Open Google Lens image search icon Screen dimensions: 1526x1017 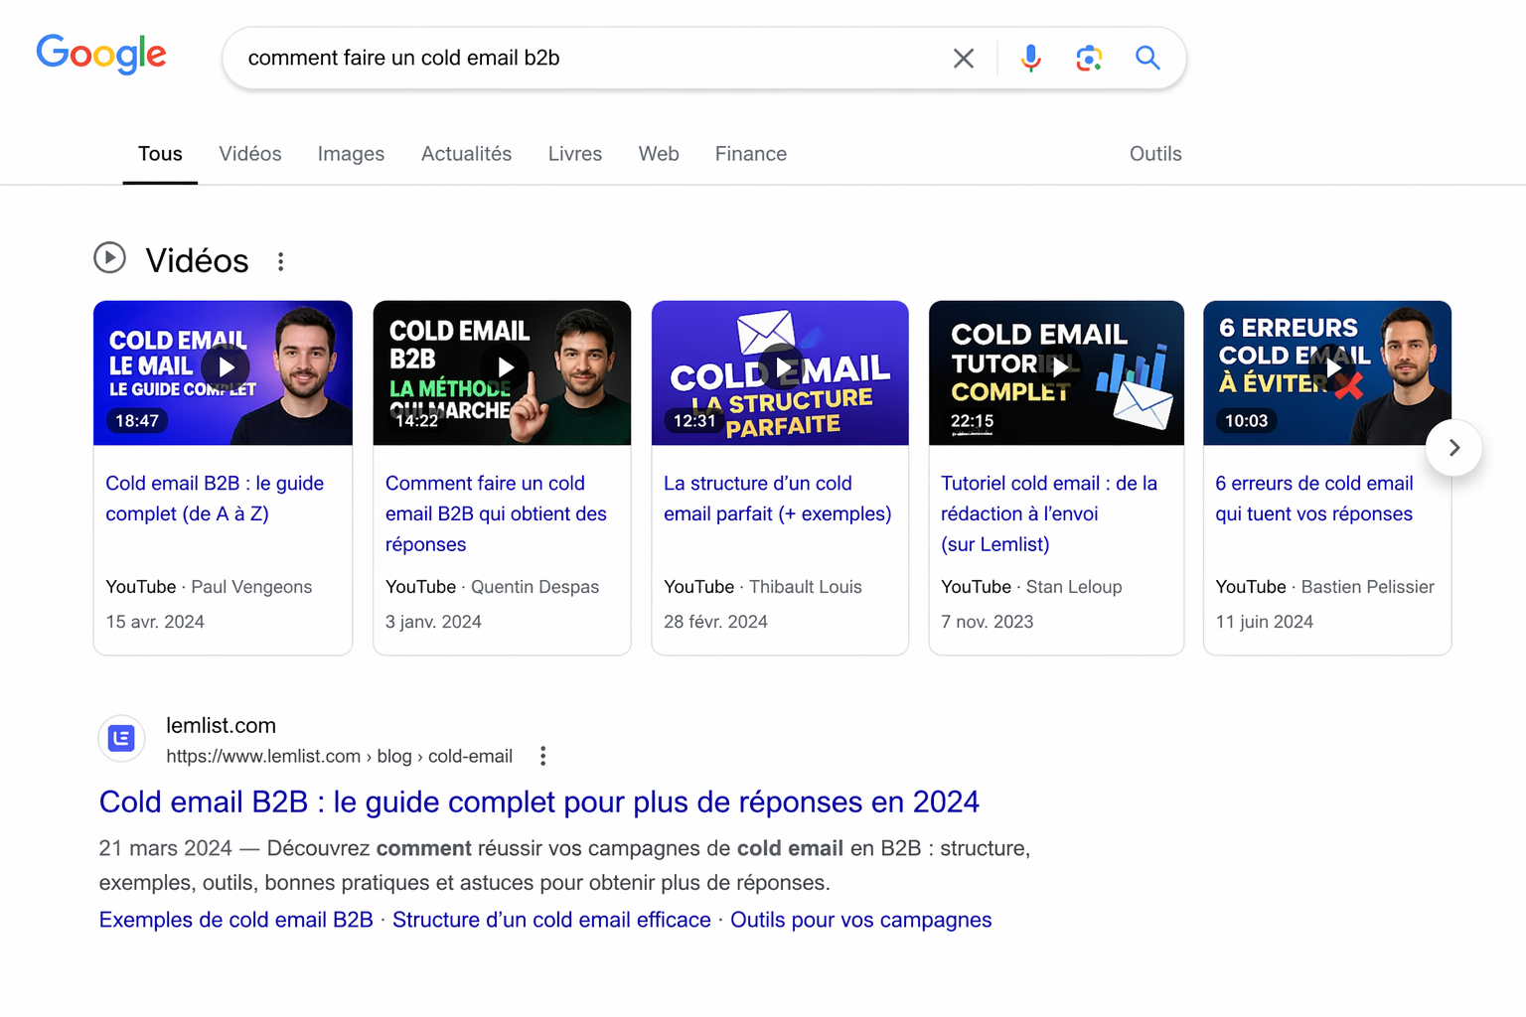[1089, 59]
